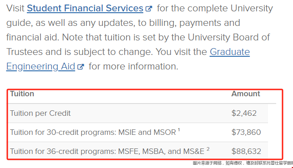293x168 pixels.
Task: Click the 30-credit programs MSIE and MSOR row
Action: point(138,132)
